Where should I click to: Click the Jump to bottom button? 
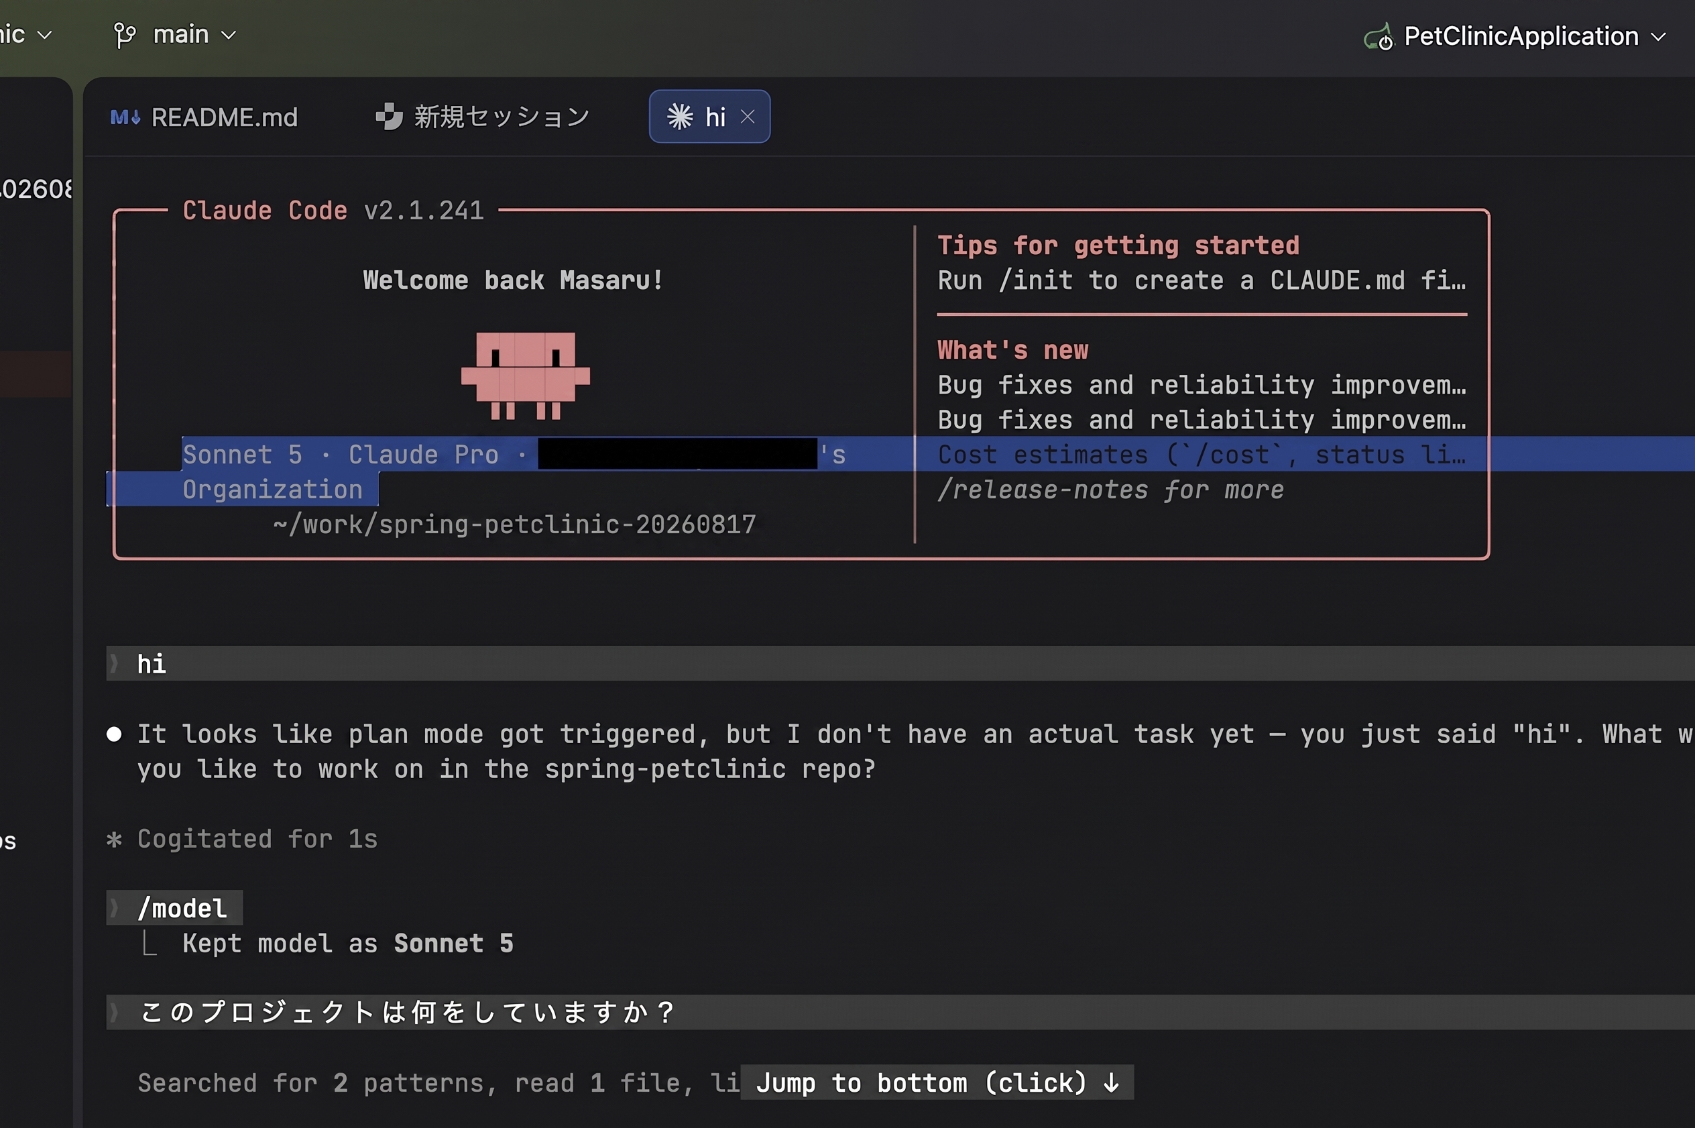tap(937, 1082)
